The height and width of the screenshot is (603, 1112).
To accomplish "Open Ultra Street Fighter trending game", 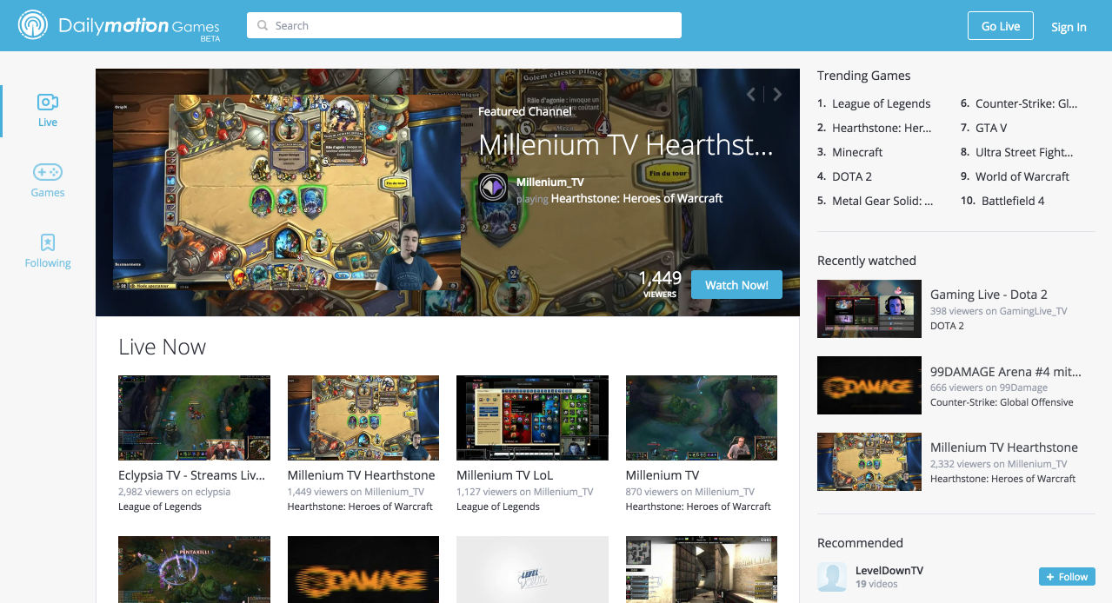I will 1024,152.
